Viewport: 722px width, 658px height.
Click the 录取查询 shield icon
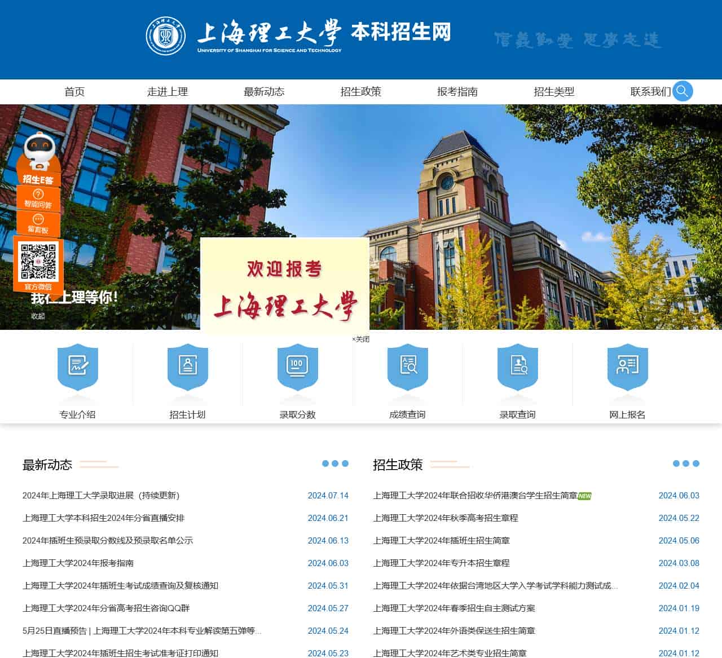pos(517,369)
